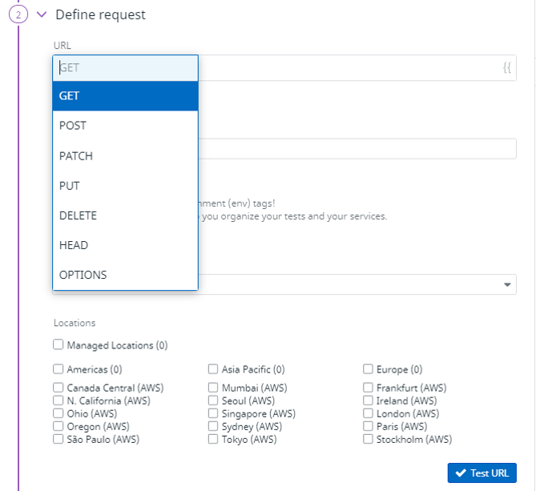The width and height of the screenshot is (536, 491).
Task: Collapse the Define request section chevron
Action: tap(42, 14)
